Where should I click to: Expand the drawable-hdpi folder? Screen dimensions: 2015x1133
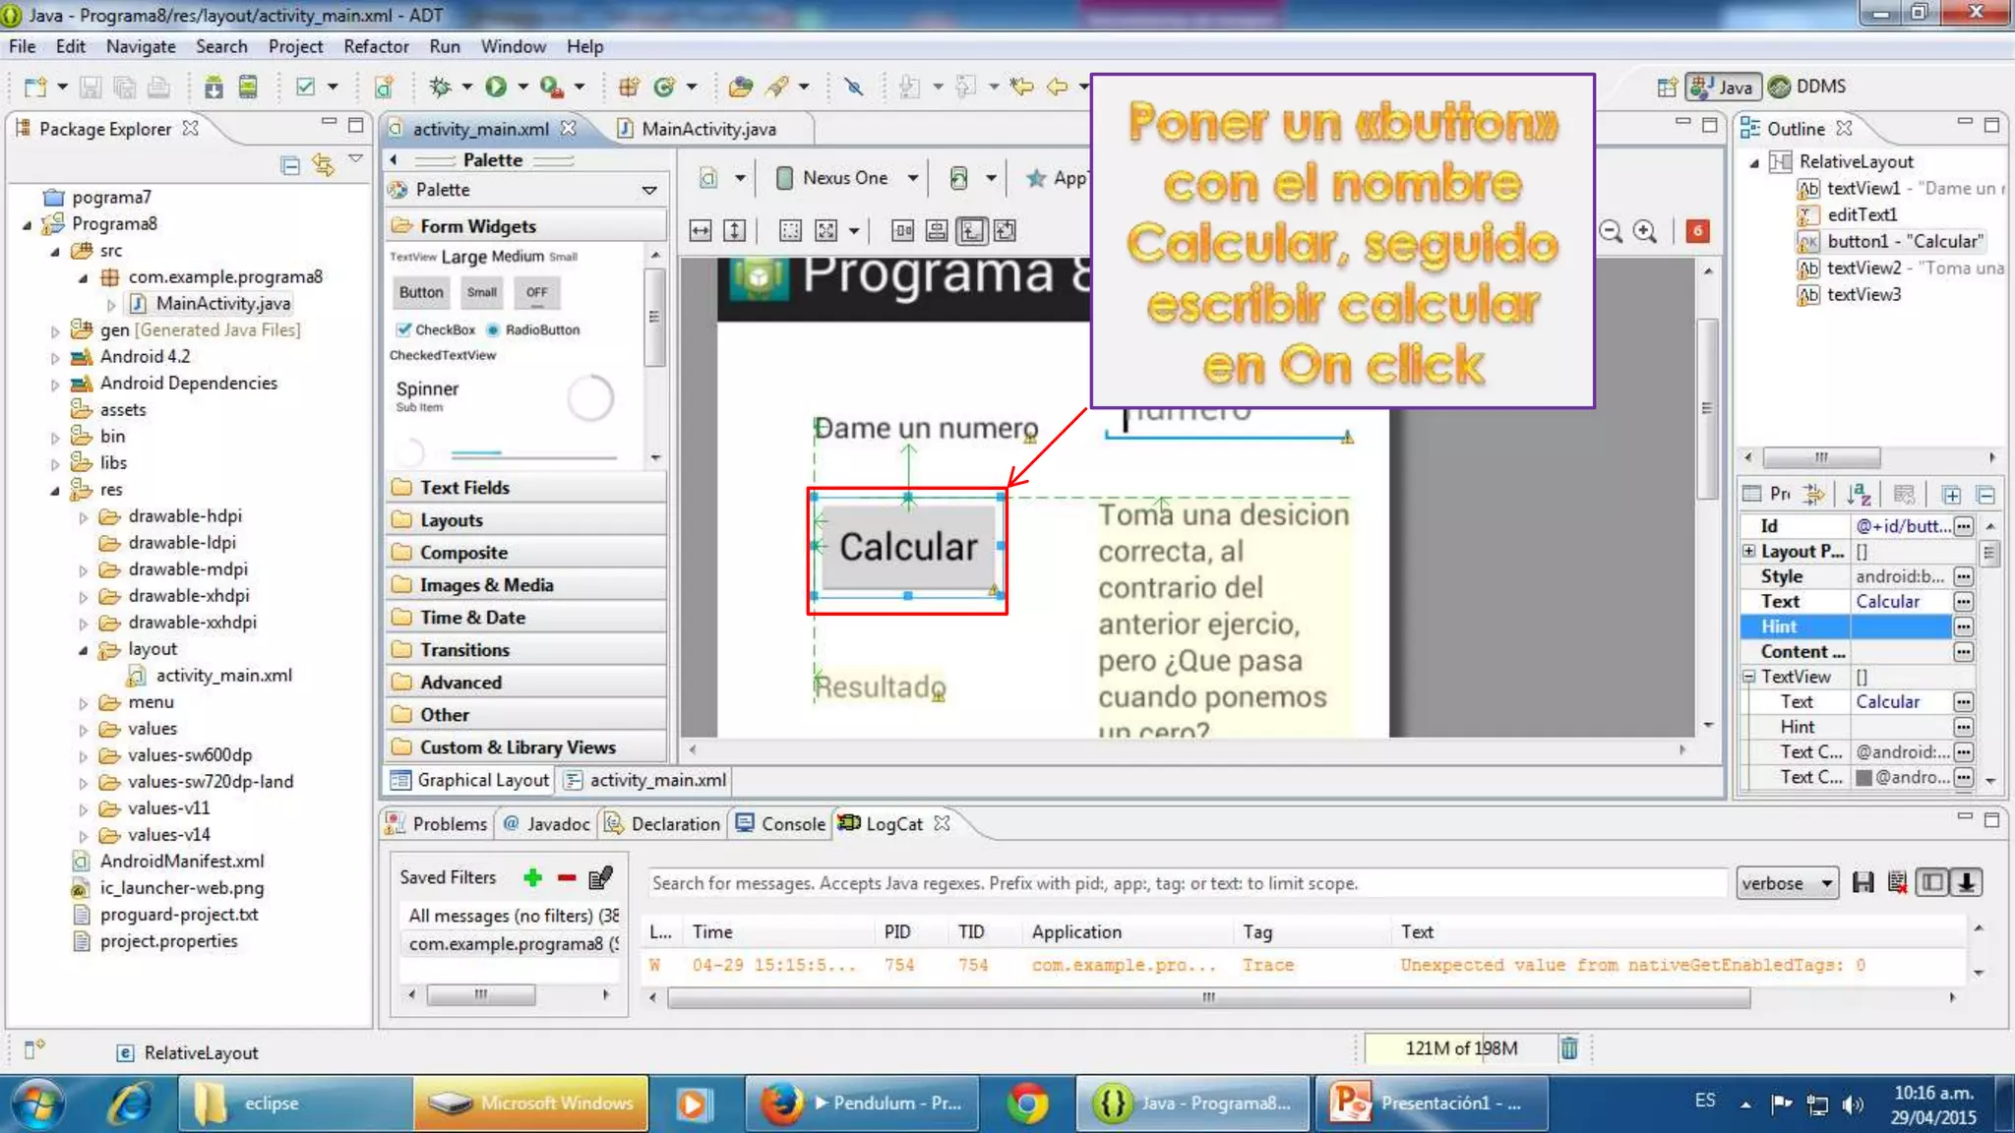tap(84, 516)
